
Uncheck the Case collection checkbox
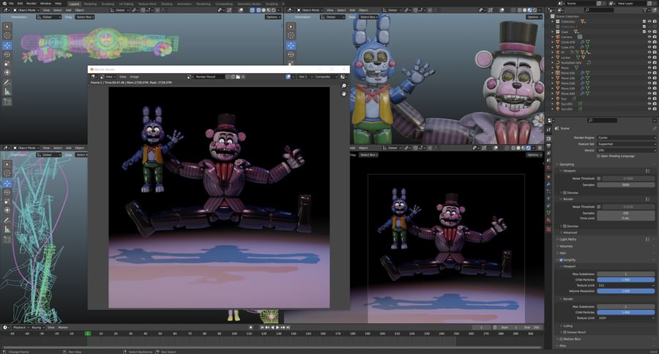644,31
